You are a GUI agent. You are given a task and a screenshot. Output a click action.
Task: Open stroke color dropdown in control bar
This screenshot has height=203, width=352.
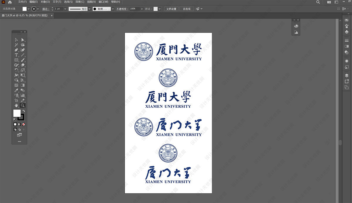pos(38,9)
